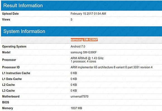Click 0 KB value for L1 Instruction Cache
The width and height of the screenshot is (162, 111).
click(74, 73)
